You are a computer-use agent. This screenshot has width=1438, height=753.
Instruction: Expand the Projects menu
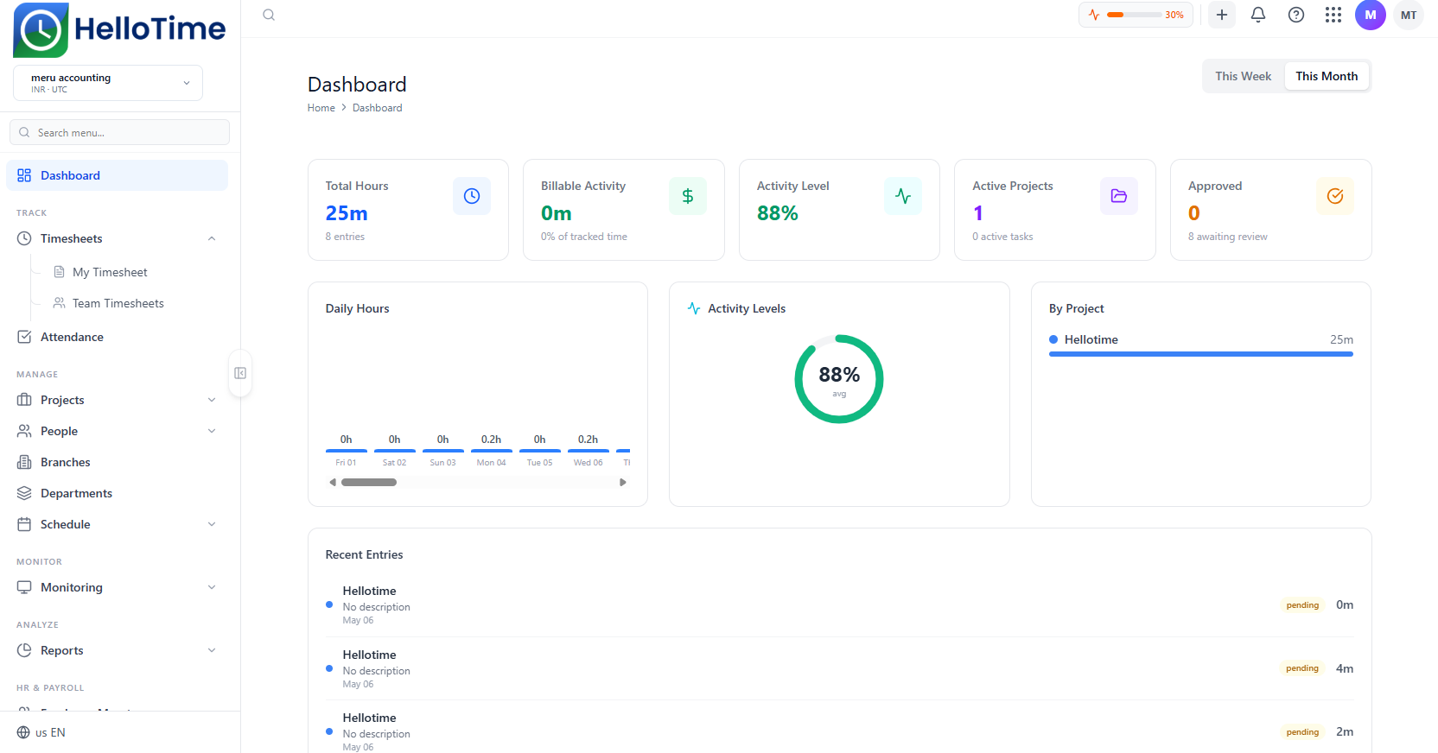tap(212, 400)
